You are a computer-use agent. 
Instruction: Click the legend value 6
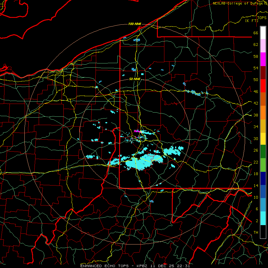(x=257, y=209)
